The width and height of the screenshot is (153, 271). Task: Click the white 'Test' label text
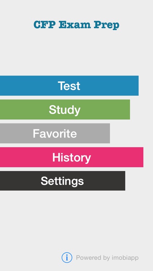(x=69, y=86)
